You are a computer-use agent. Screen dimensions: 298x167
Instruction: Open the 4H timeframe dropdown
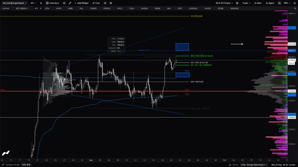(33, 3)
